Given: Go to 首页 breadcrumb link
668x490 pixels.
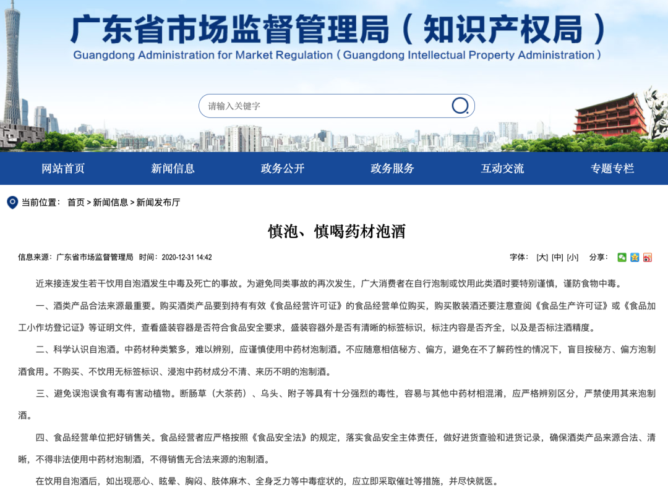Looking at the screenshot, I should point(76,202).
